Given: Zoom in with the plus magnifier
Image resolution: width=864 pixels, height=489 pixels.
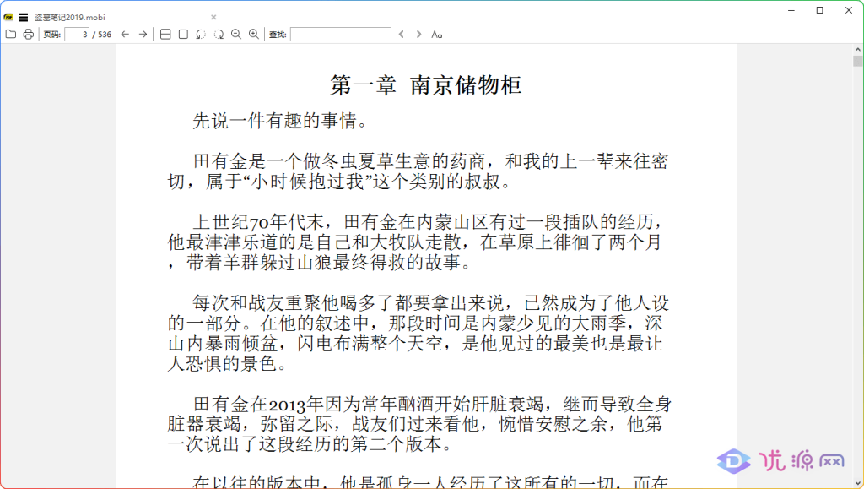Looking at the screenshot, I should pyautogui.click(x=254, y=35).
